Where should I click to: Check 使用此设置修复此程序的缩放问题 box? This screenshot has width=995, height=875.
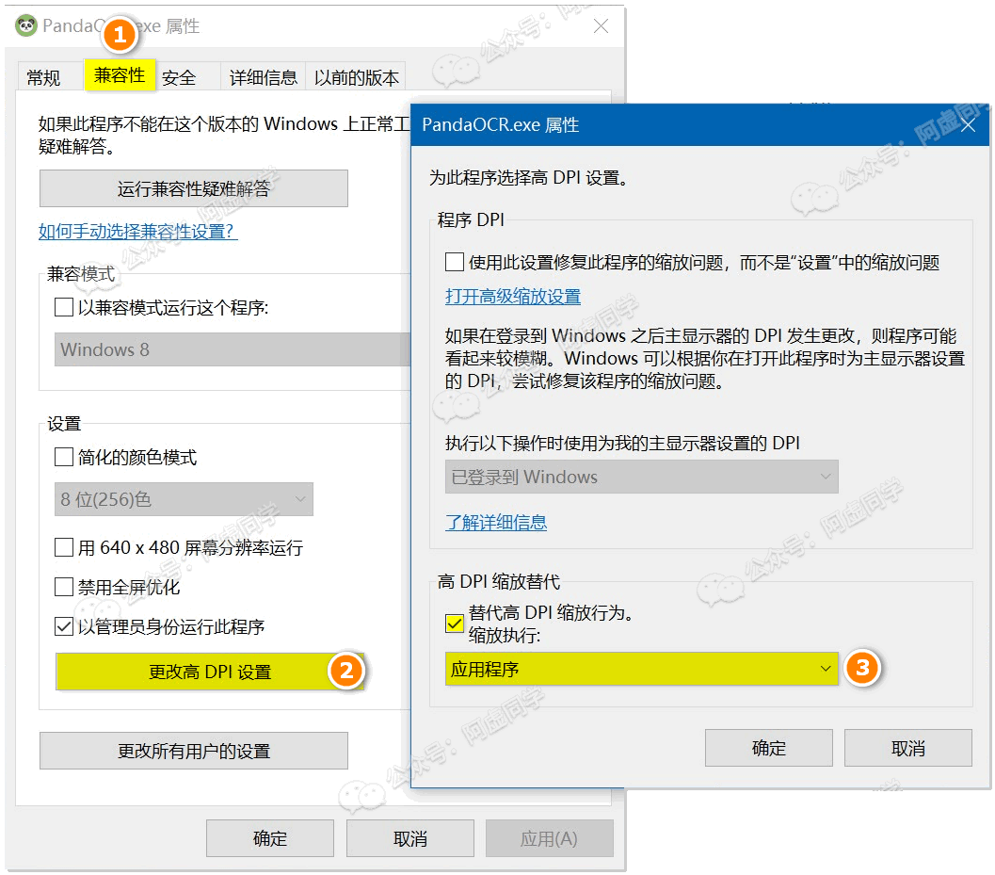[455, 262]
